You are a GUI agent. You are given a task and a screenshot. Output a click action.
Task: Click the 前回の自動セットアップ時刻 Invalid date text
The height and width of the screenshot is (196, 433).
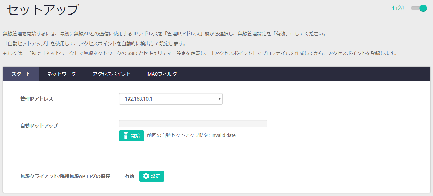[191, 135]
